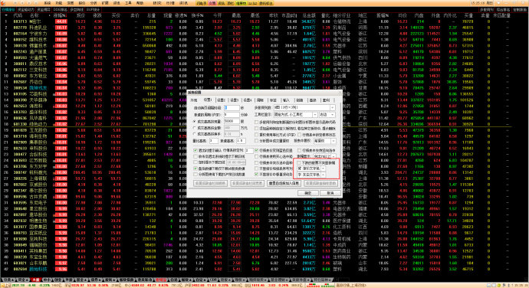Click the 闪电手 yellow toolbar button
529x288 pixels.
(x=202, y=3)
